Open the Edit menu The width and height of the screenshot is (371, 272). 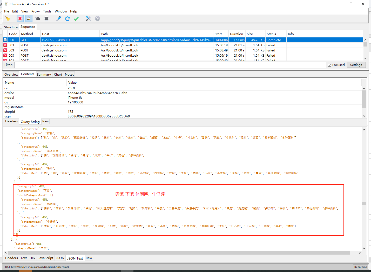click(15, 11)
